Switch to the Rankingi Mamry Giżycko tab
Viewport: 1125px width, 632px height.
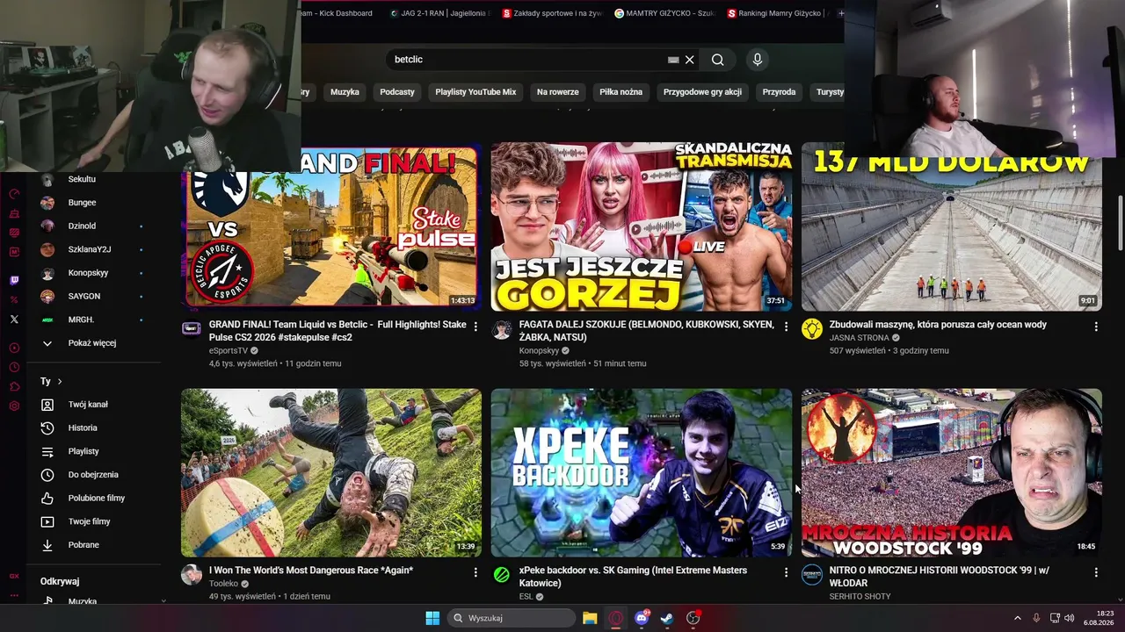click(776, 13)
